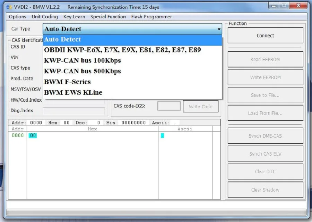Open the Unit Coding menu
312x222 pixels.
(45, 17)
